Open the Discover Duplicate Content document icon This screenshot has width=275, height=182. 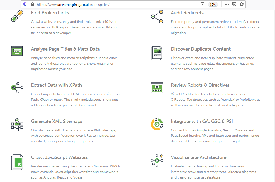pos(157,53)
